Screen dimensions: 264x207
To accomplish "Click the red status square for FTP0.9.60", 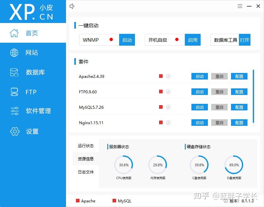I will pyautogui.click(x=161, y=92).
